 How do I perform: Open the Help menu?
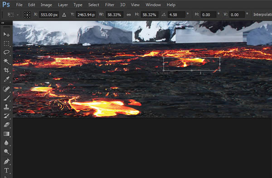click(171, 5)
